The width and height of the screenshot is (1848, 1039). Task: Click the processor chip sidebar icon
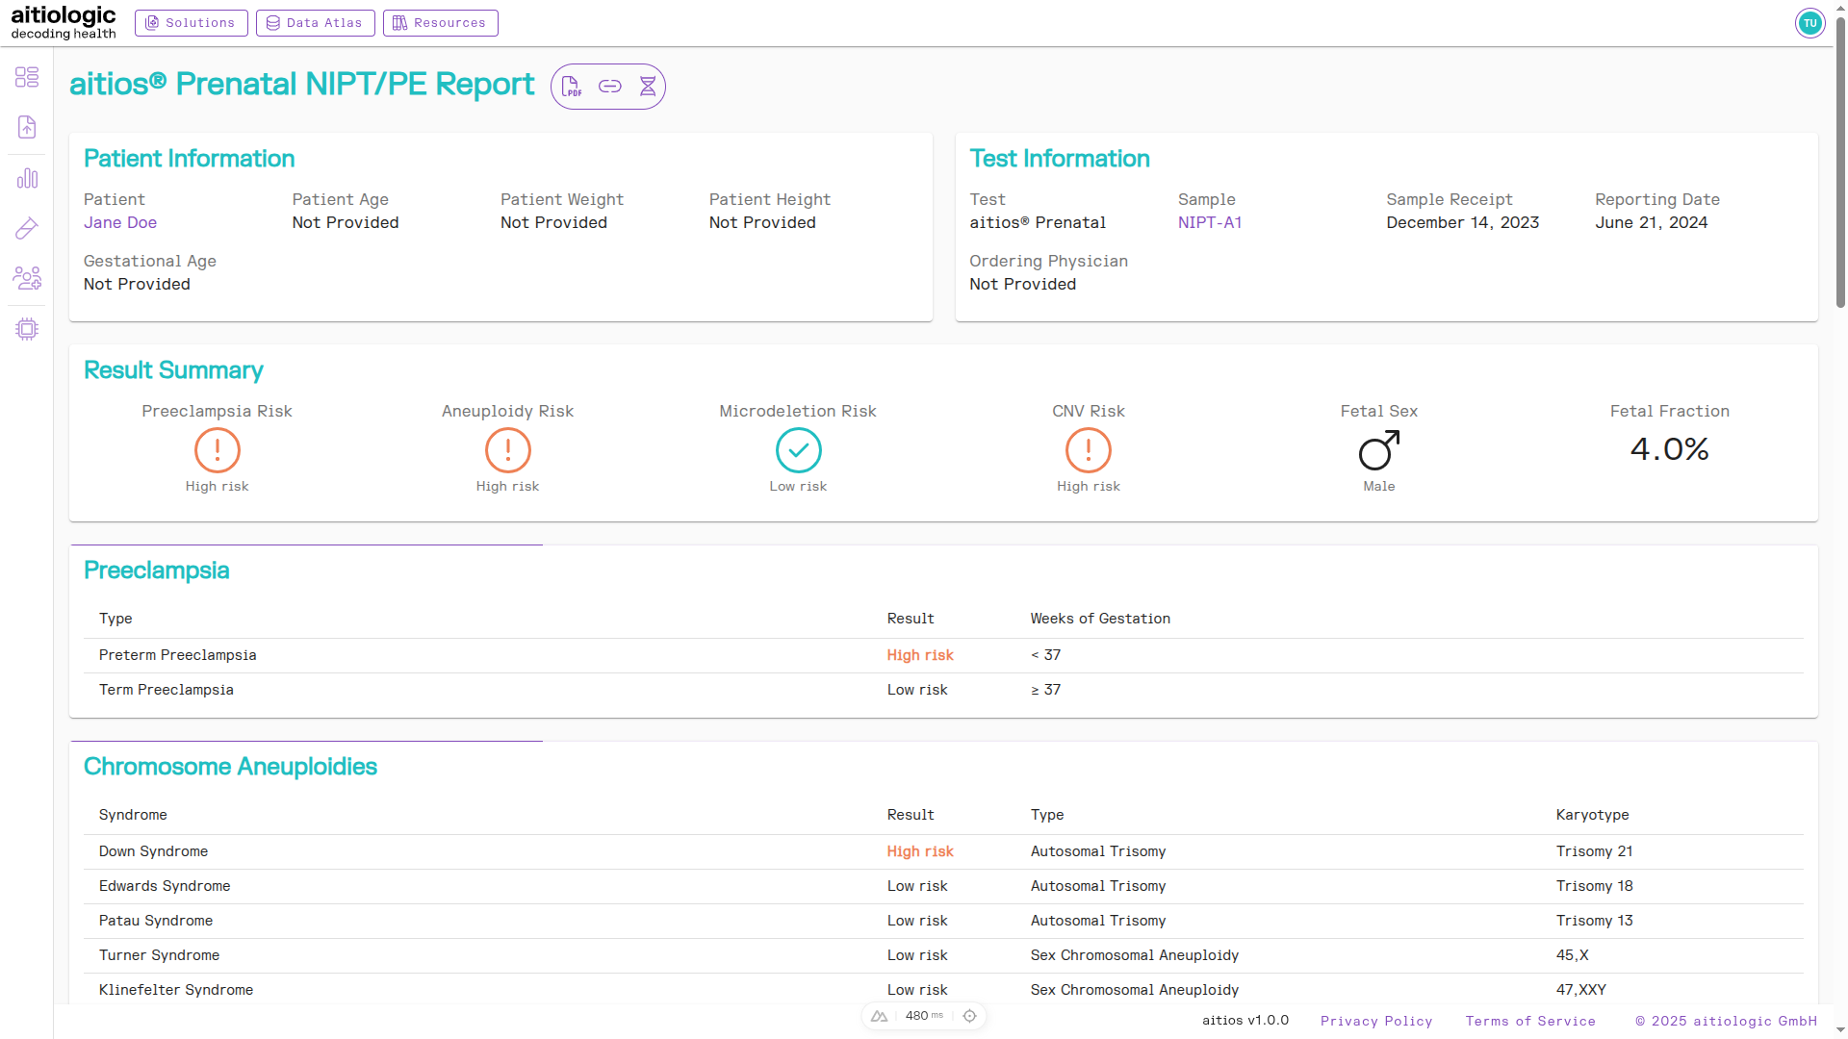pyautogui.click(x=27, y=329)
